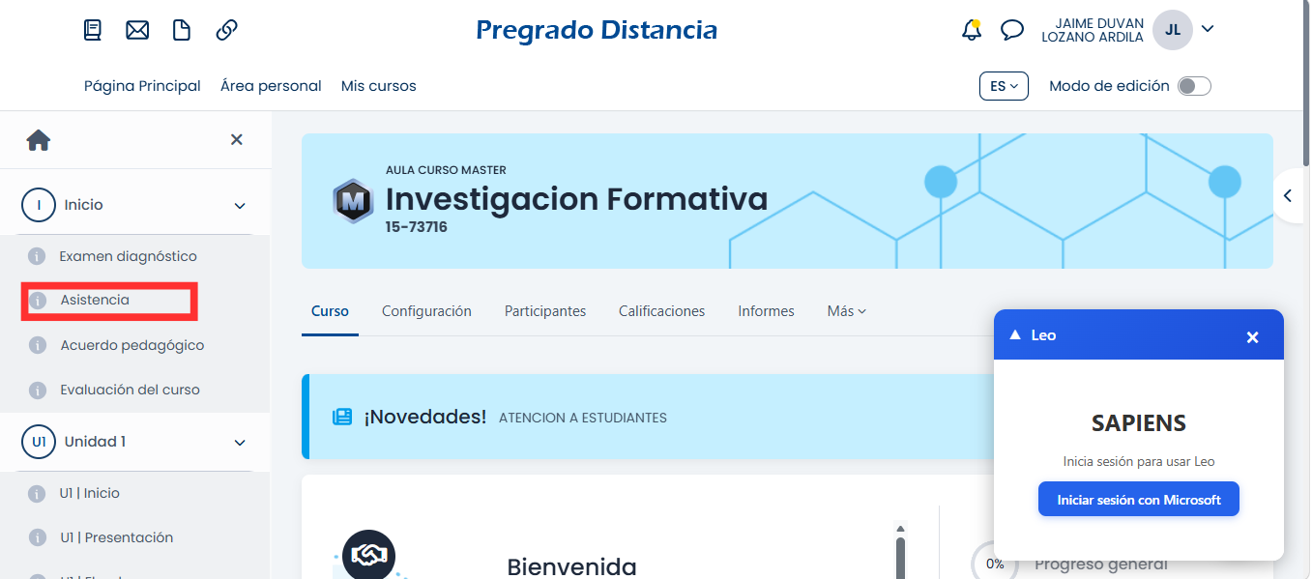This screenshot has height=579, width=1312.
Task: Click the info icon beside Evaluación del curso
Action: coord(38,391)
